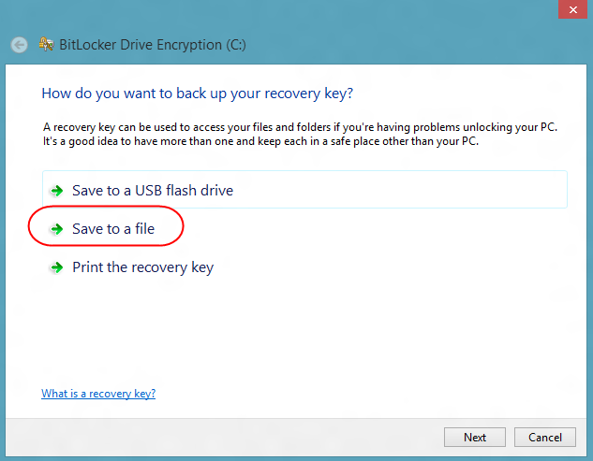Select the Save to a file option
Viewport: 593px width, 461px height.
113,229
